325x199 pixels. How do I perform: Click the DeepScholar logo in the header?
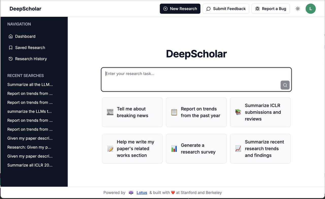25,8
